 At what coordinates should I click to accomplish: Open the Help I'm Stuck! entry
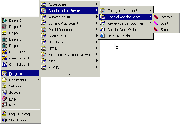coord(126,36)
